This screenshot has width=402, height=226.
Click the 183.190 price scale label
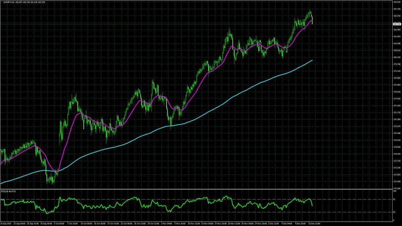click(396, 9)
